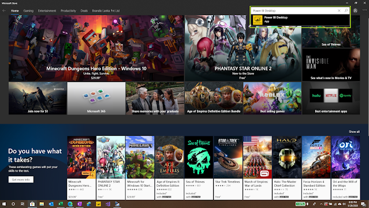Select the Deals tab
369x208 pixels.
pyautogui.click(x=84, y=10)
